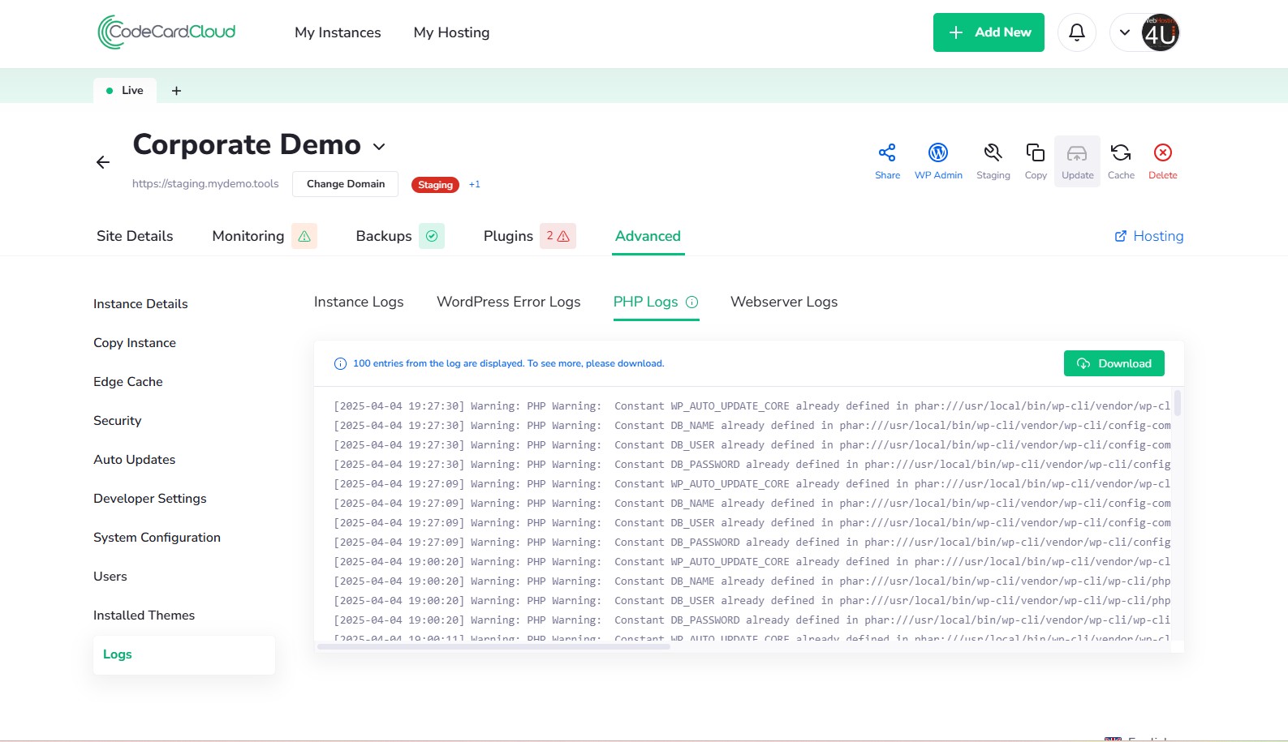Select Security in the sidebar
Screen dimensions: 1288x742
coord(118,421)
